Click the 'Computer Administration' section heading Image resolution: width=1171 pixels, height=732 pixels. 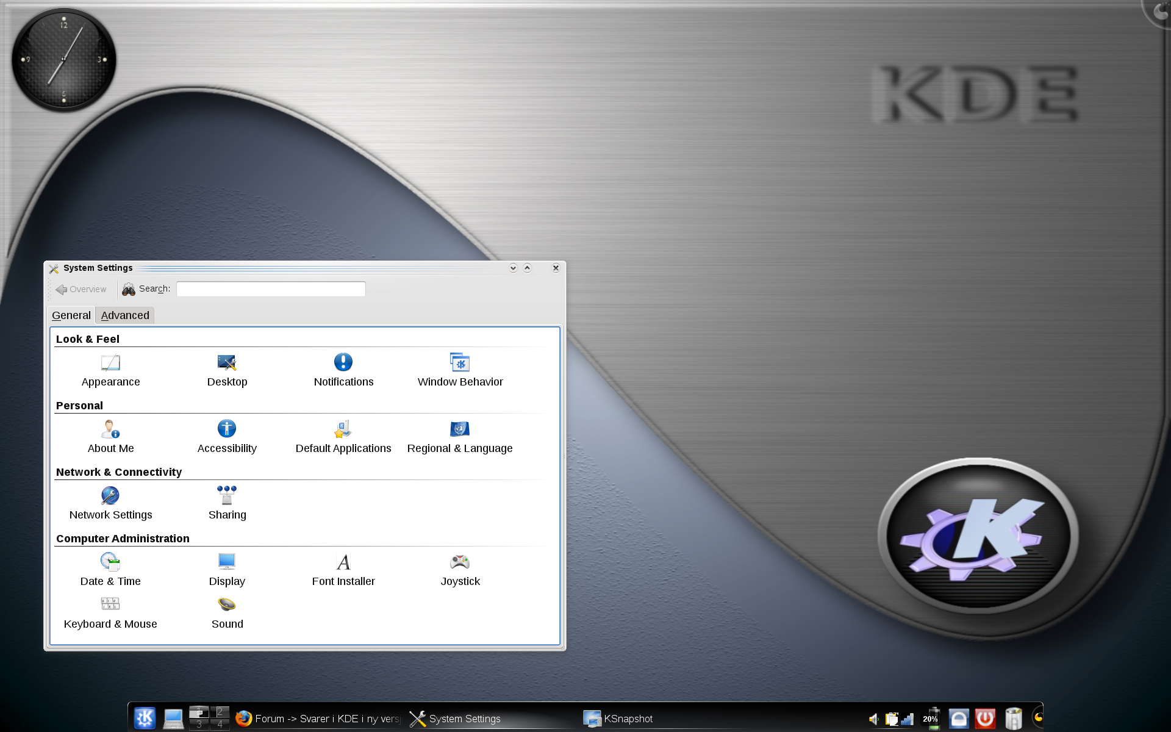(x=123, y=539)
